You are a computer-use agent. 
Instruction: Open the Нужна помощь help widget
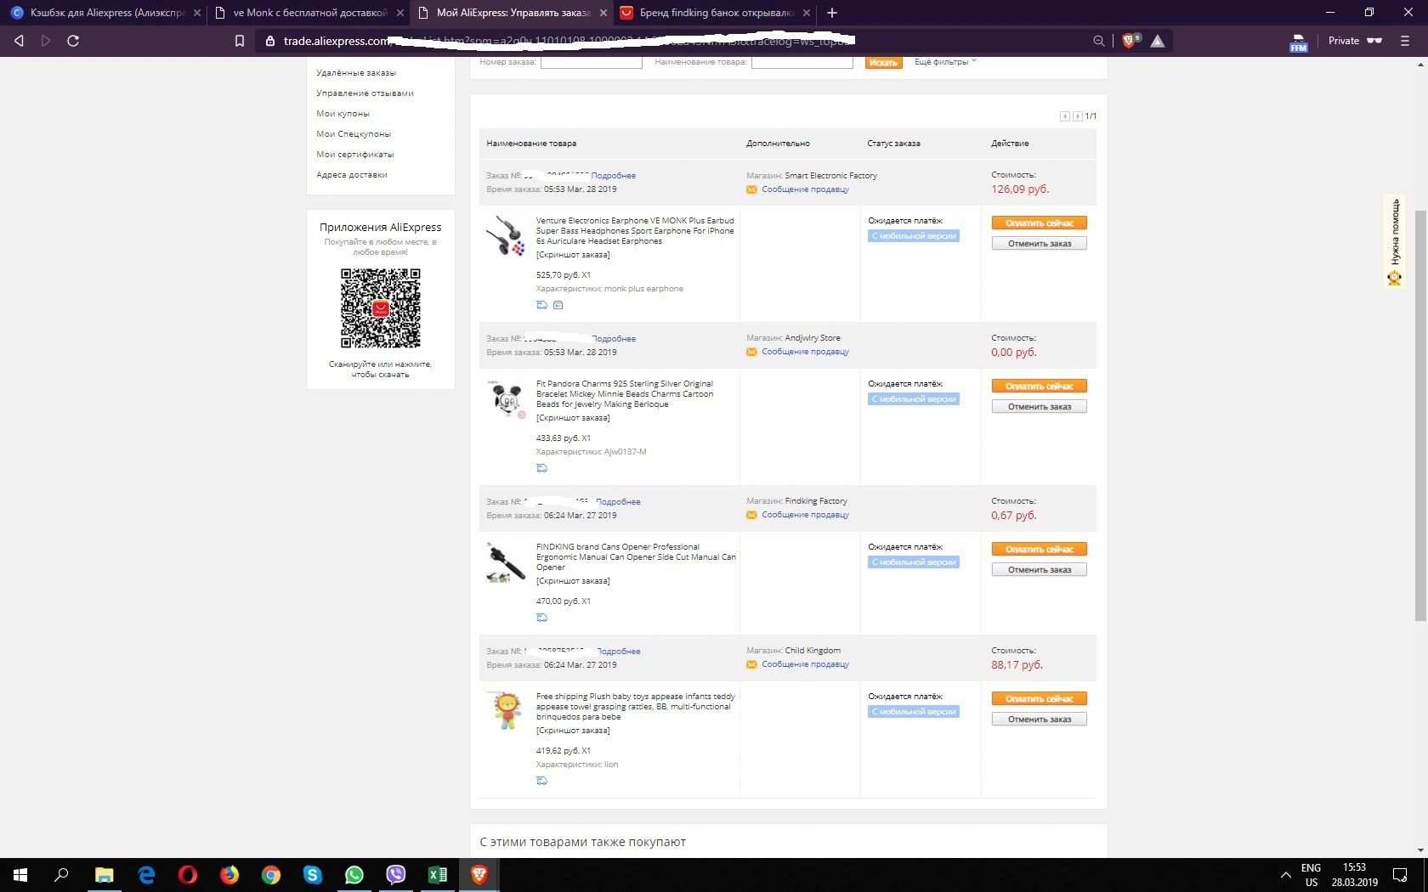1394,242
